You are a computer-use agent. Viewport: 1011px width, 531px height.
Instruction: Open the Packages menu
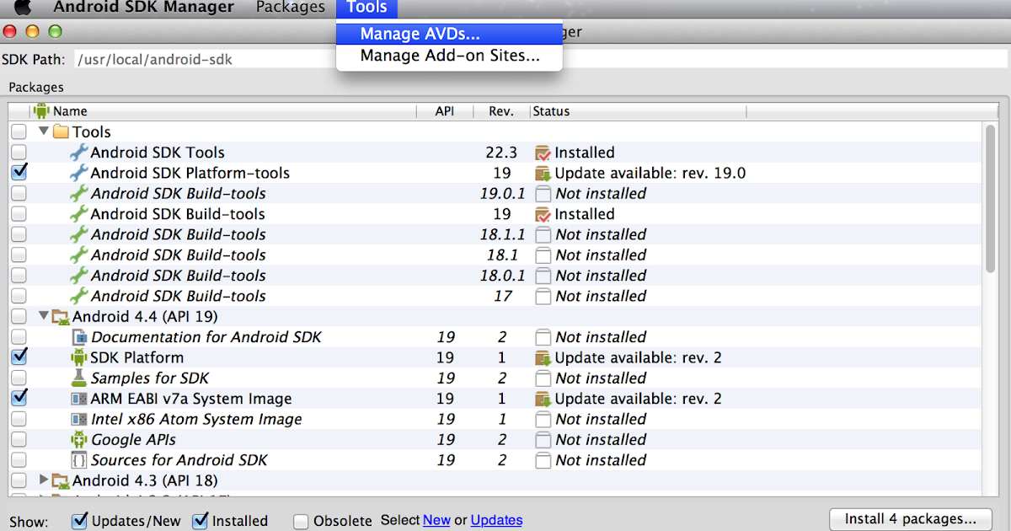click(x=290, y=8)
